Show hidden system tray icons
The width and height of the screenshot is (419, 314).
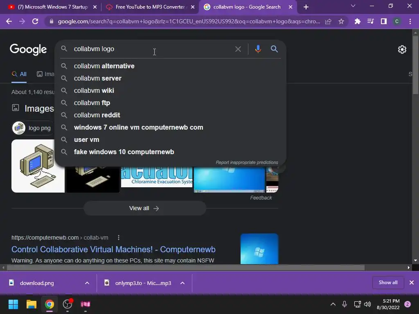[333, 304]
